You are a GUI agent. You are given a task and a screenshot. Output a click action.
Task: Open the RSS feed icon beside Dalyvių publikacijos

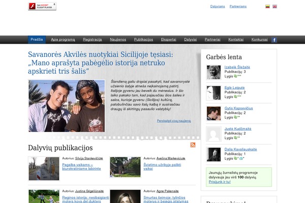(x=193, y=145)
